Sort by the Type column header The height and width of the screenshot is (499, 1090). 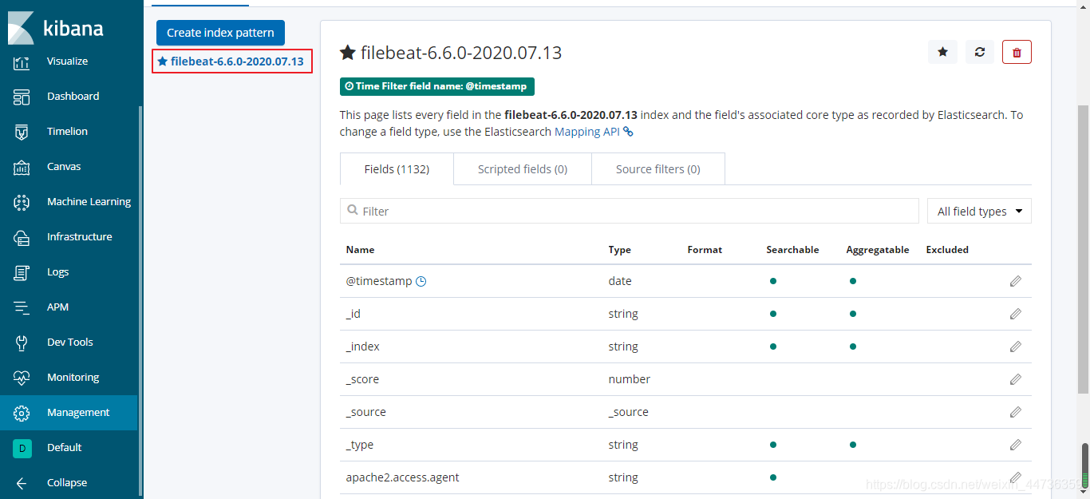click(619, 250)
